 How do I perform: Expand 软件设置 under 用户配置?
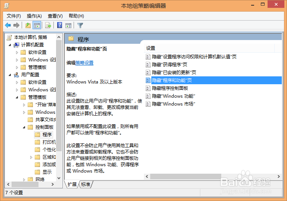[17, 82]
